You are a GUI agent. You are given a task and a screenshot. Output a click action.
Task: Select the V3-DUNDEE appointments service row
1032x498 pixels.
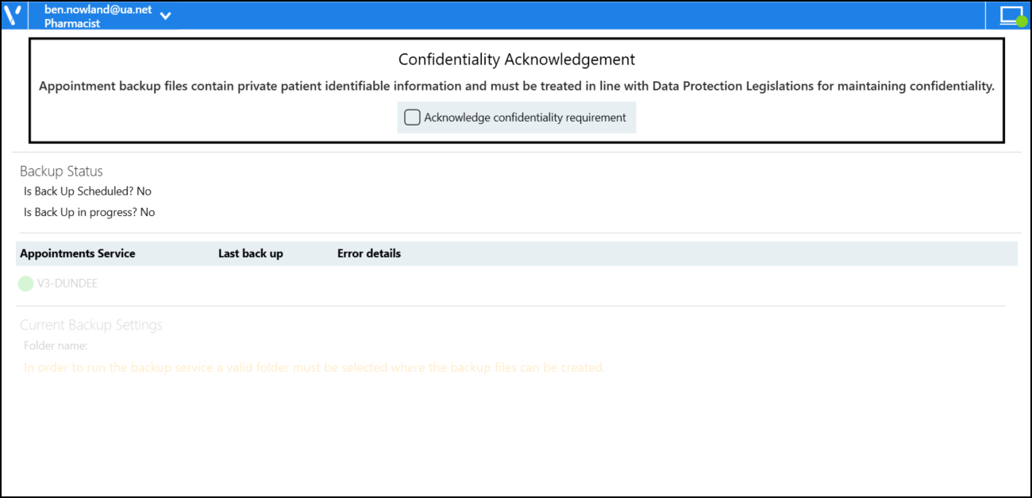67,284
